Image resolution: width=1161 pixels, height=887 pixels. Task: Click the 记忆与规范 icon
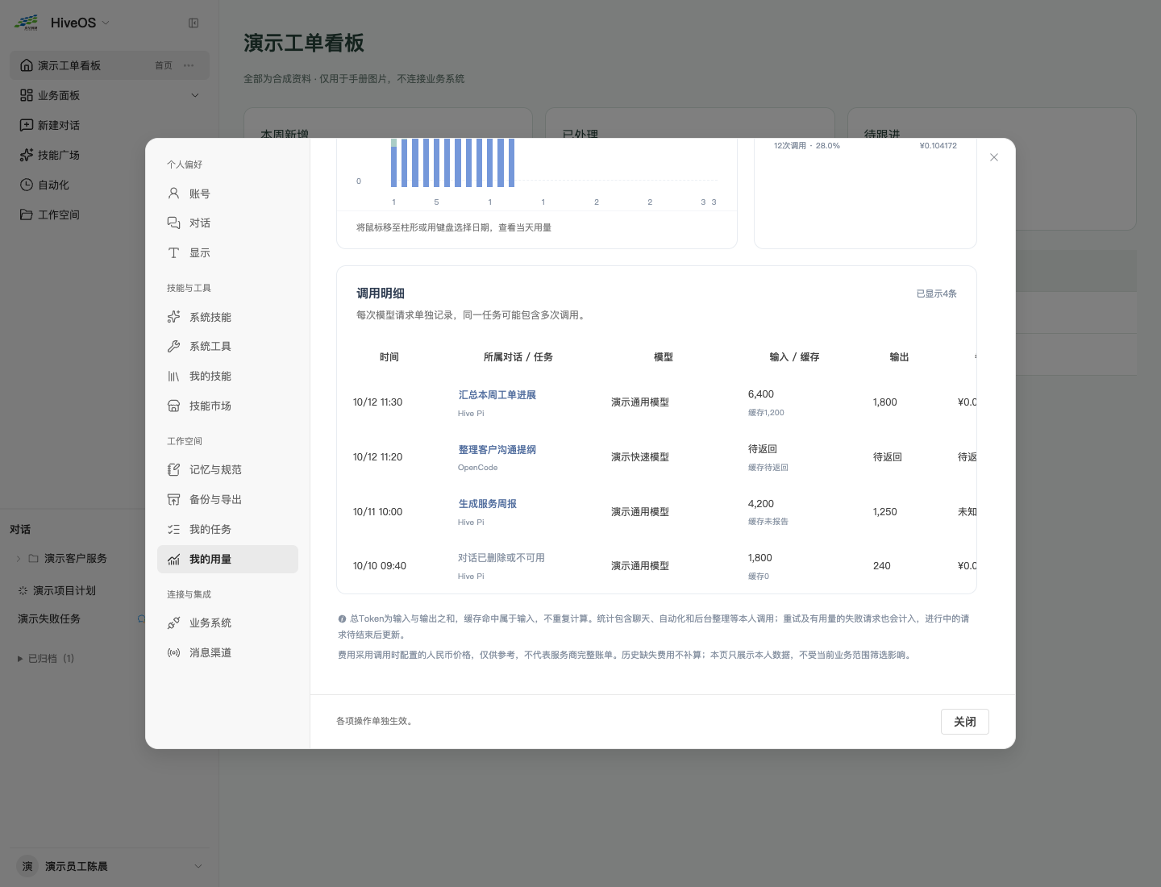click(x=173, y=470)
